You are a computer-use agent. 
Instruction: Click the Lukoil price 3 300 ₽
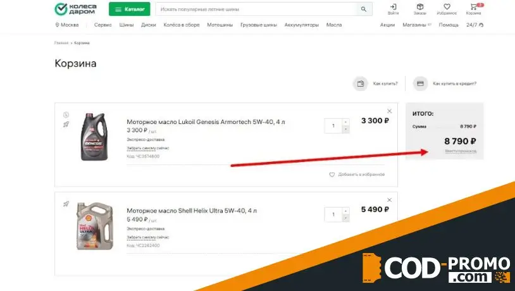(x=375, y=121)
